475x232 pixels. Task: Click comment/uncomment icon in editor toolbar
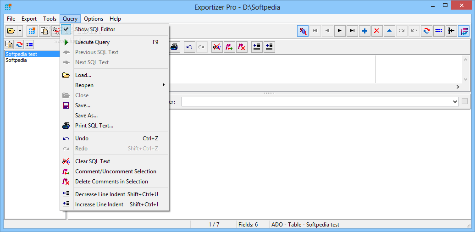(x=229, y=47)
